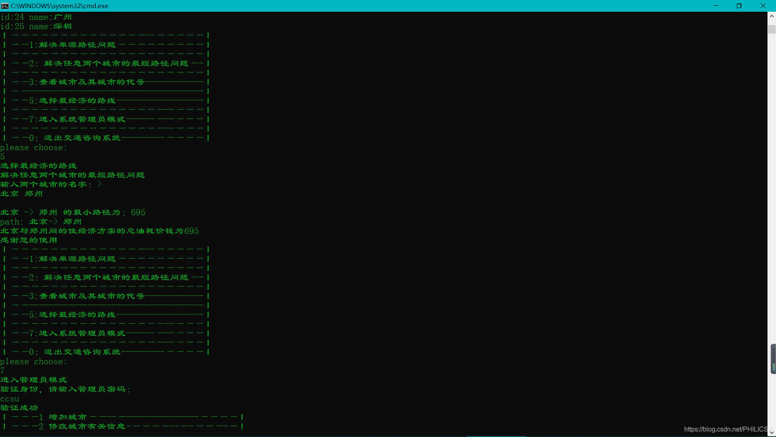Minimize the cmd.exe window

click(716, 6)
